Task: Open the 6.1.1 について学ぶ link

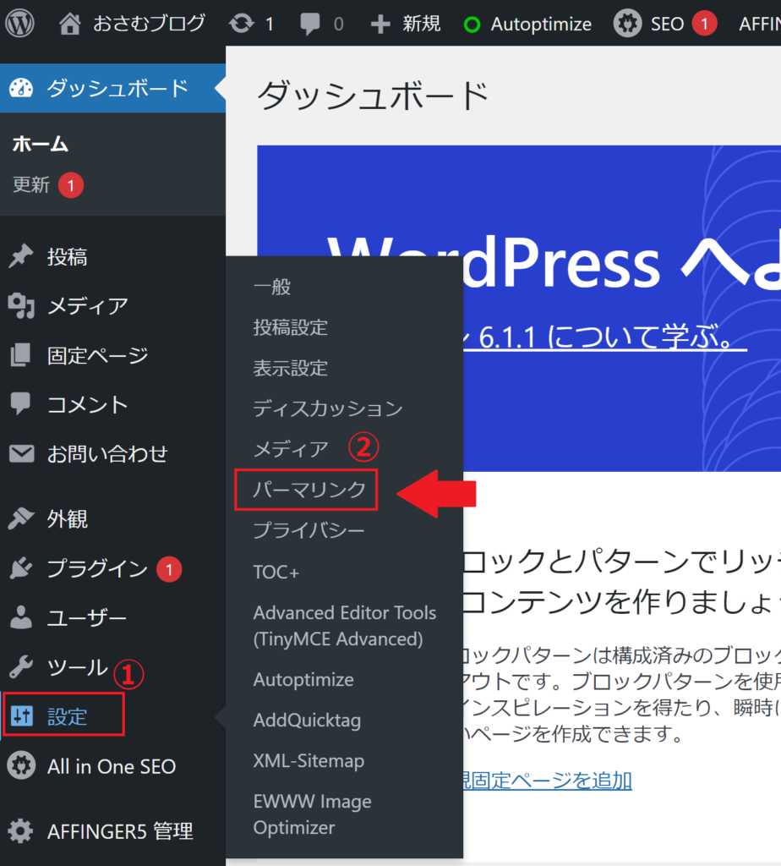Action: pos(604,337)
